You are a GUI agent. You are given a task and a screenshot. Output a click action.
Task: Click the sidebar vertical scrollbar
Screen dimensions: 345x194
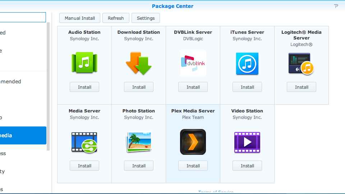(x=48, y=86)
